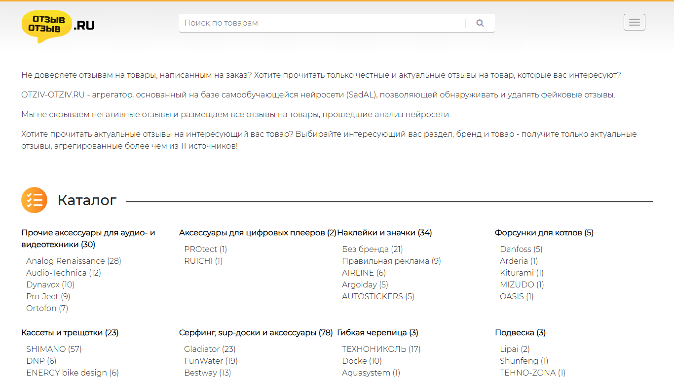Select SHIMANO (57) brand
The image size is (674, 378).
point(54,349)
